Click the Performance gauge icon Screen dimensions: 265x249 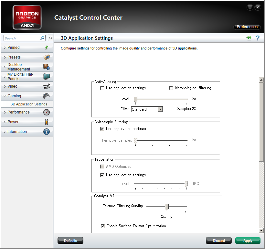[x=47, y=112]
